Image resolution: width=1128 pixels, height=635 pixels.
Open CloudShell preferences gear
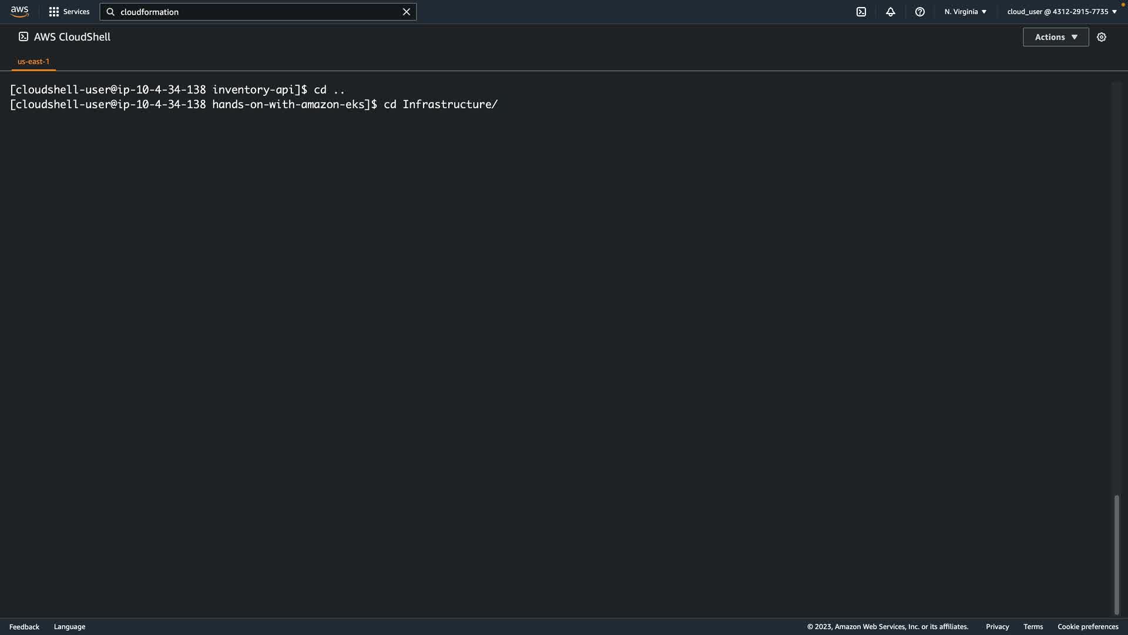[1101, 37]
